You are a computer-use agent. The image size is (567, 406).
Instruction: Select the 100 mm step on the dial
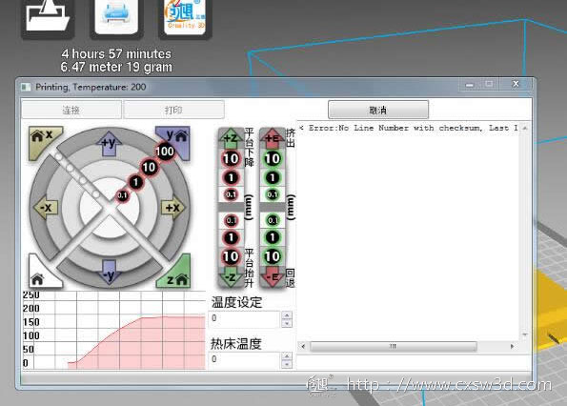tap(165, 152)
